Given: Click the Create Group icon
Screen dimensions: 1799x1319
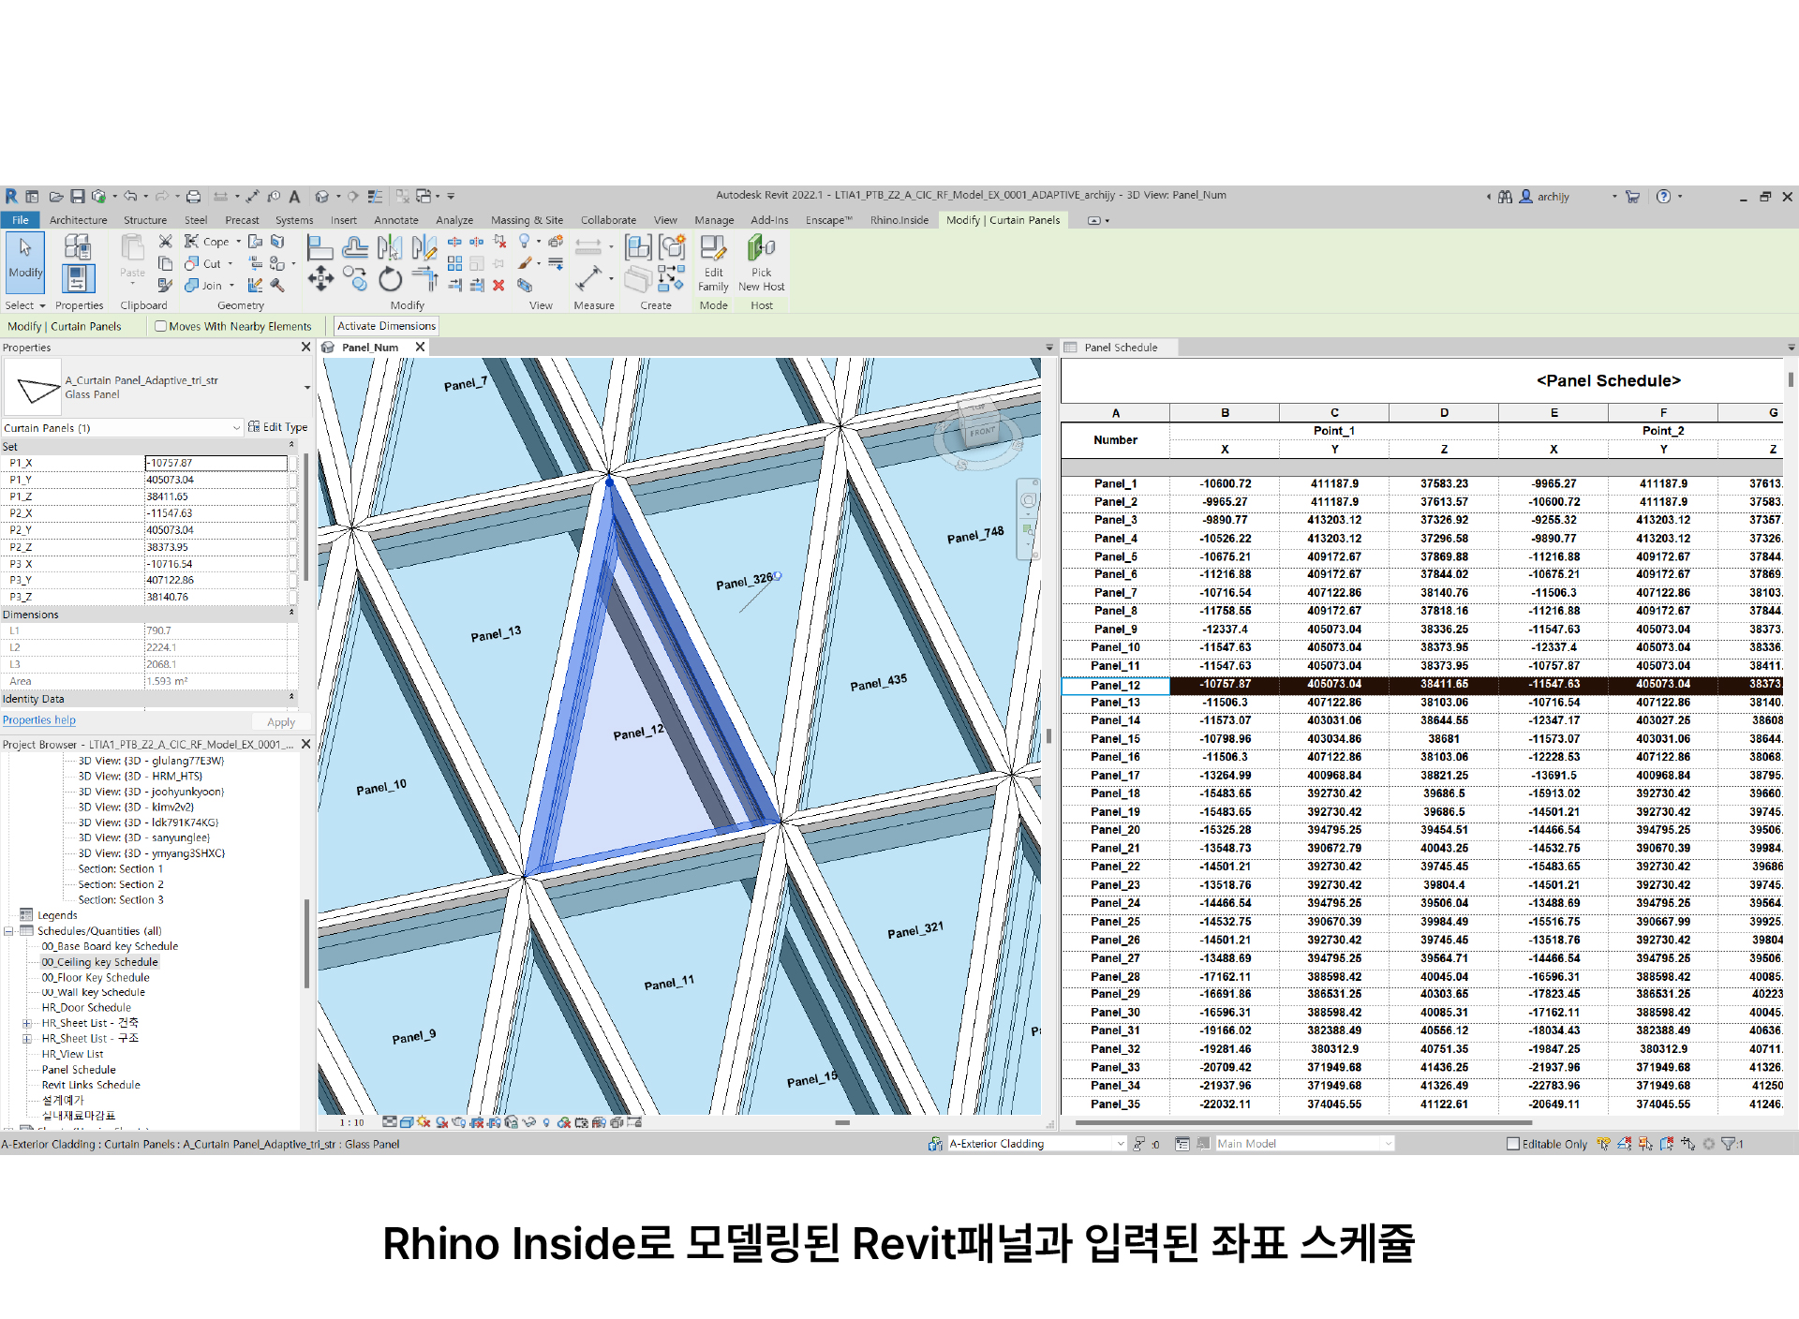Looking at the screenshot, I should (672, 247).
